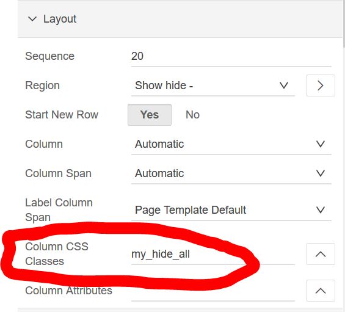Open Label Column Span dropdown
This screenshot has width=345, height=312.
tap(231, 210)
